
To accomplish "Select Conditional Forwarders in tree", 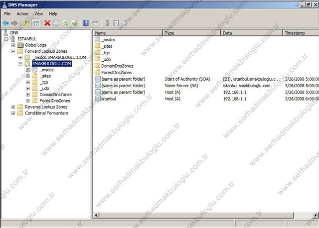I will (x=46, y=113).
